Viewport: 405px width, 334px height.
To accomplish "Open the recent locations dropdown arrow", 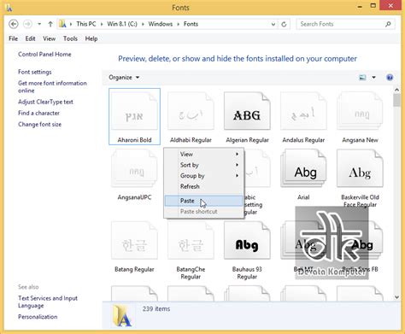I will [39, 24].
